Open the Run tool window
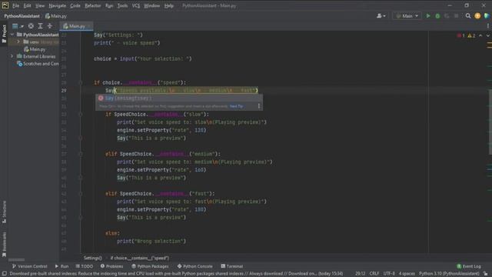 (61, 266)
